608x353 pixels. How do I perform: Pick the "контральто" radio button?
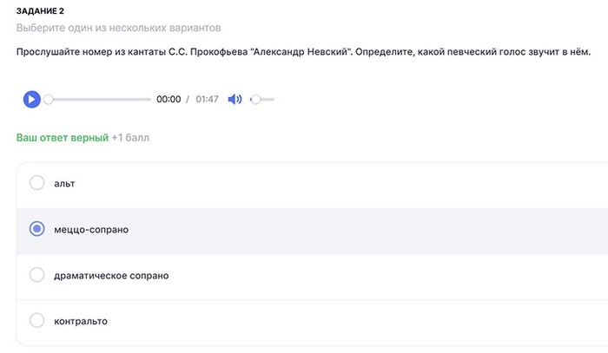point(37,321)
